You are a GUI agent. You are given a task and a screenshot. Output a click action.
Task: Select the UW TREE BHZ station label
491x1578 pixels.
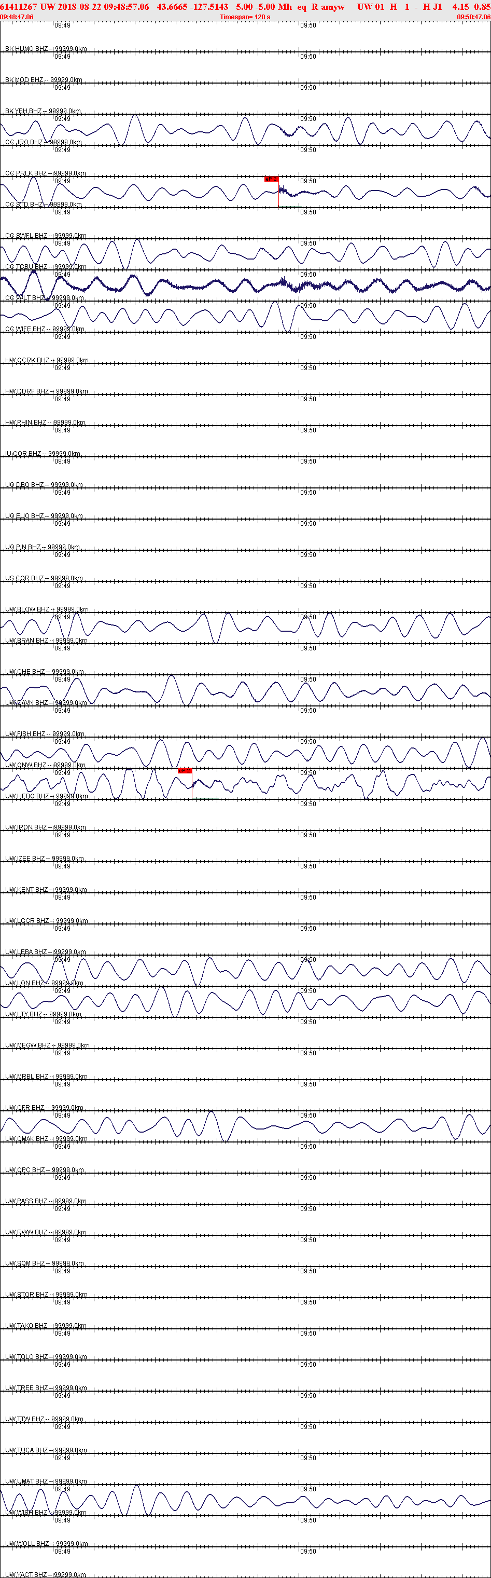[x=46, y=1389]
